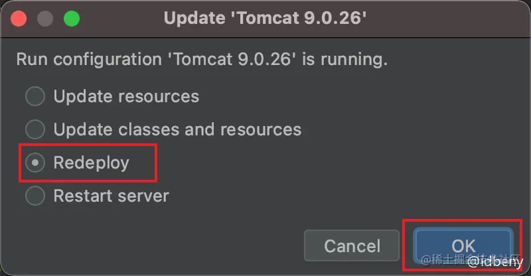The height and width of the screenshot is (276, 531).
Task: Click the "Redeploy" option label text
Action: click(x=92, y=163)
